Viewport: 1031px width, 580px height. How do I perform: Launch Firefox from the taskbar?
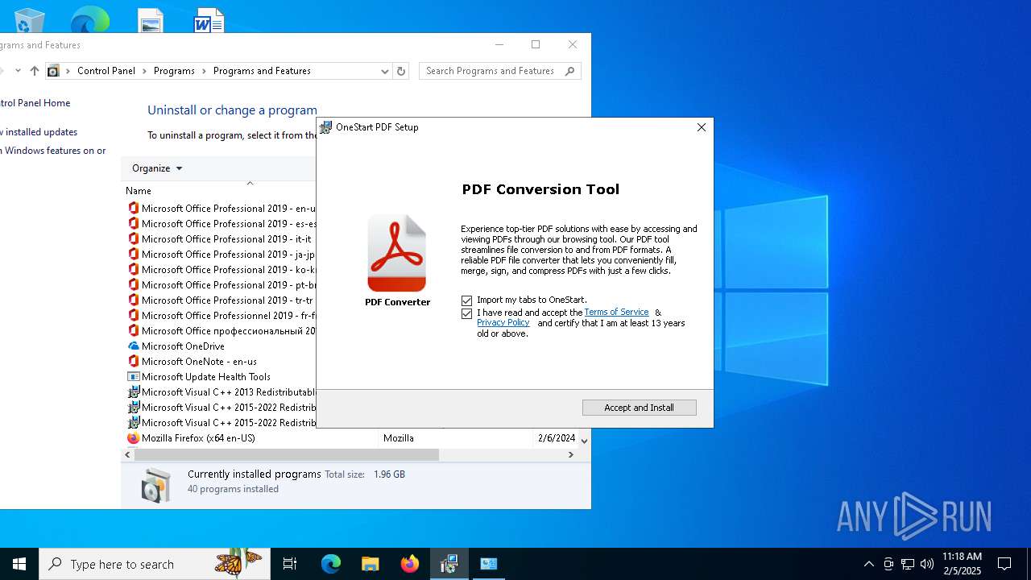tap(409, 564)
